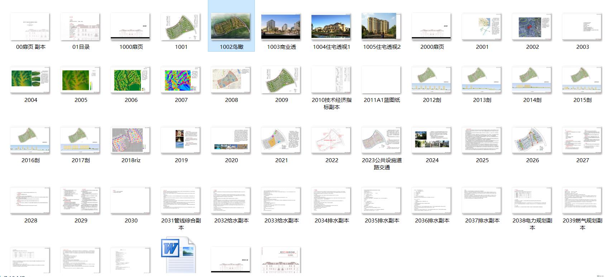The height and width of the screenshot is (277, 605).
Task: Select the '2034排水副本' file name
Action: click(332, 220)
